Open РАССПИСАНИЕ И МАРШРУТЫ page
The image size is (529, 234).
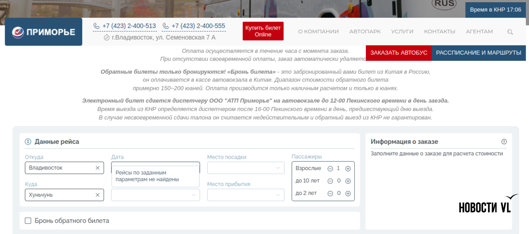tap(478, 52)
